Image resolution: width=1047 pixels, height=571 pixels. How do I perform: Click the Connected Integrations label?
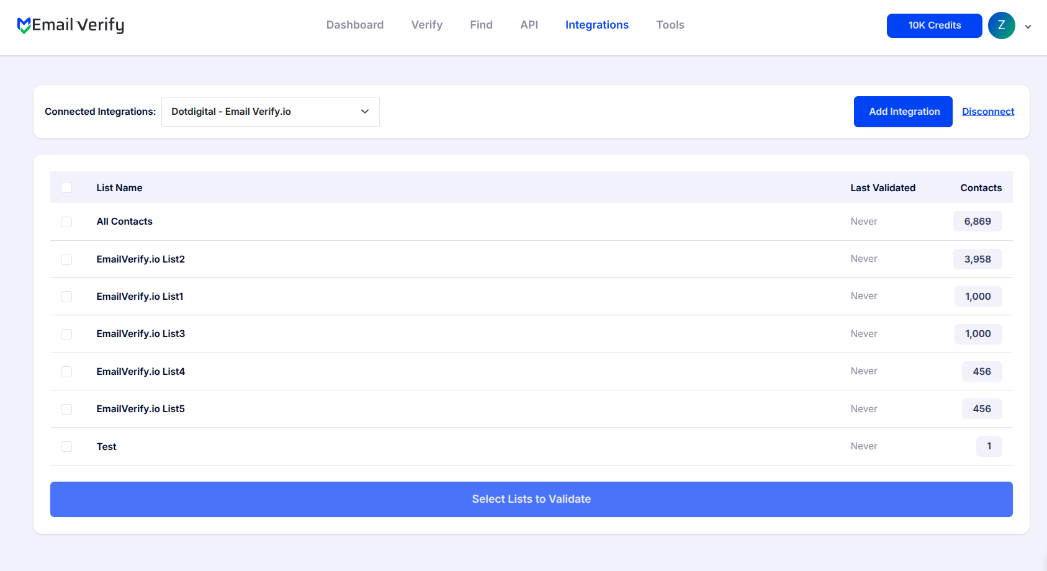click(101, 112)
